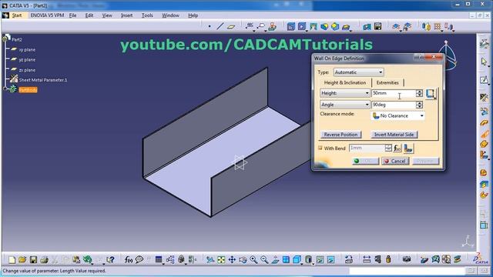Click the Paste icon in bottom toolbar

[x=76, y=260]
